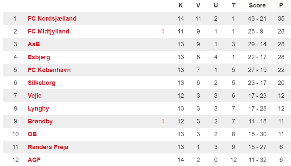This screenshot has width=291, height=166.
Task: Click the red exclamation mark beside Brøndby
Action: [x=163, y=121]
